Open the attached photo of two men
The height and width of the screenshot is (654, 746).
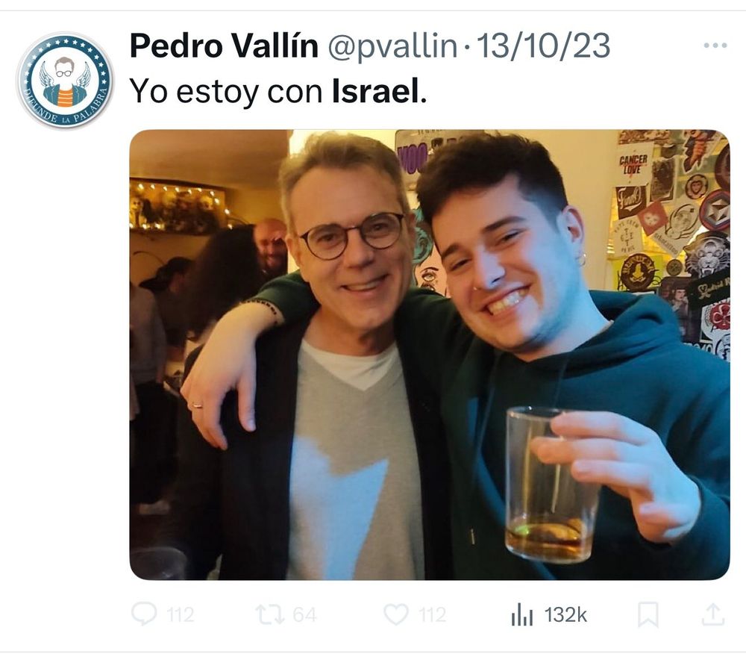pyautogui.click(x=430, y=355)
